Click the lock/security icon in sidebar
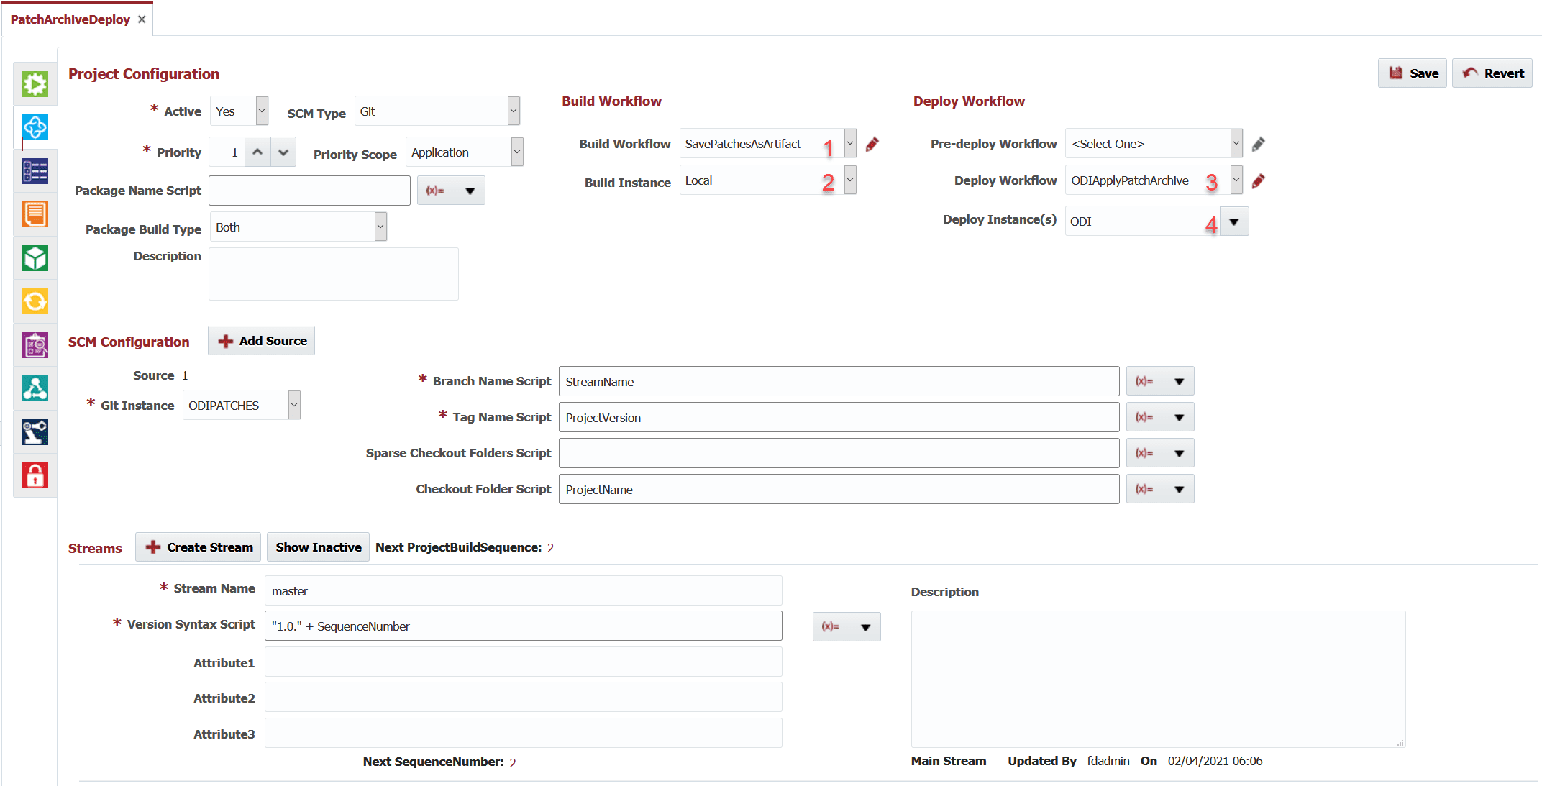 pos(35,474)
